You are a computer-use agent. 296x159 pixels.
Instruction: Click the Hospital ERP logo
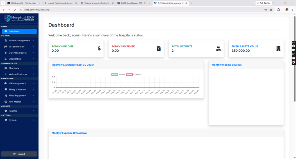coord(19,18)
